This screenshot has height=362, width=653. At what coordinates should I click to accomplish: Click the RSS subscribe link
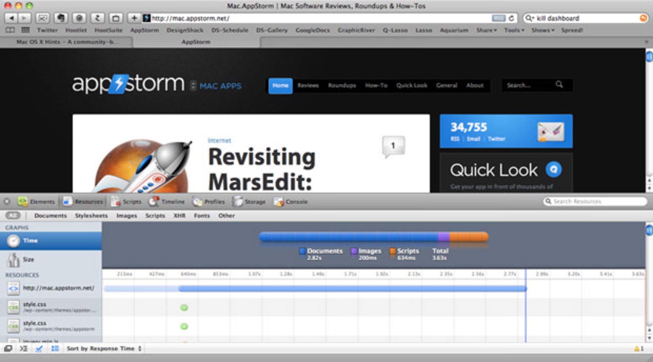tap(455, 139)
